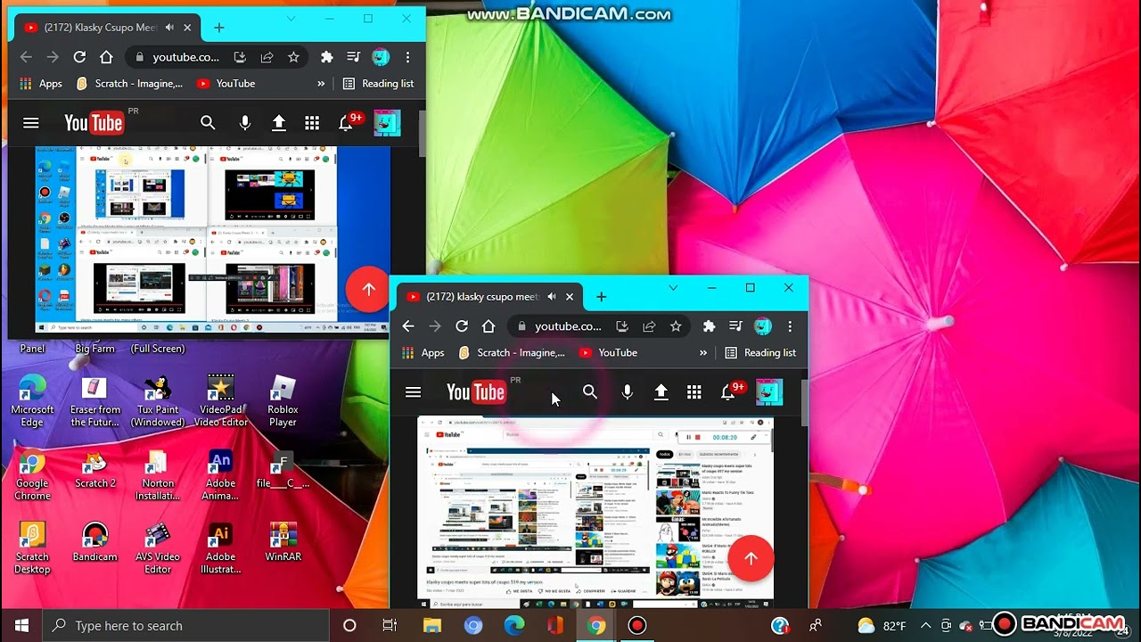The height and width of the screenshot is (642, 1141).
Task: Click install app icon in the upper-left address bar
Action: (240, 57)
